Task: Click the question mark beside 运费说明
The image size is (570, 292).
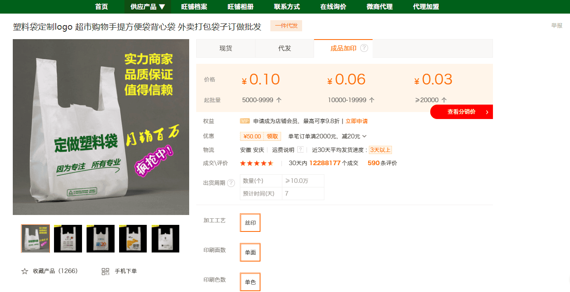Action: 300,150
